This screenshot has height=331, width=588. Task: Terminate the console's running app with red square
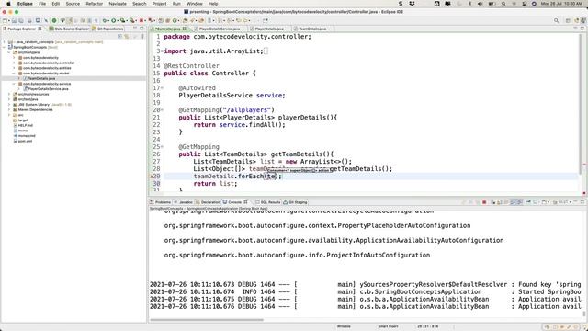484,202
